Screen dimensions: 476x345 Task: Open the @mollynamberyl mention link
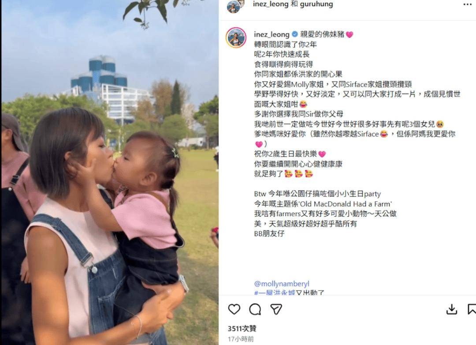coord(282,284)
